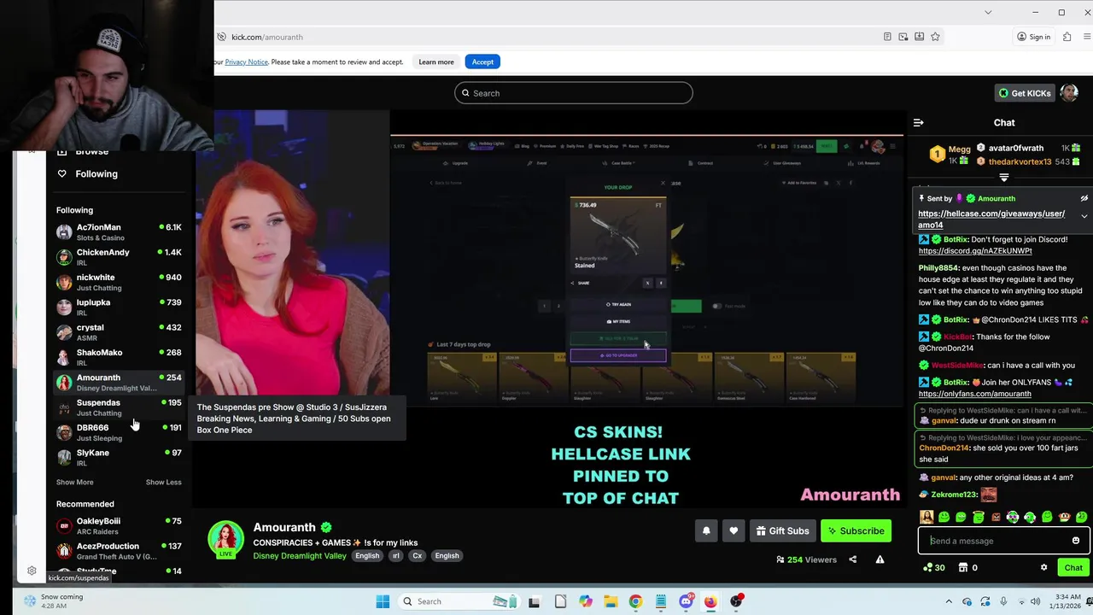
Task: Open the gift shop icon below chat
Action: [x=962, y=567]
